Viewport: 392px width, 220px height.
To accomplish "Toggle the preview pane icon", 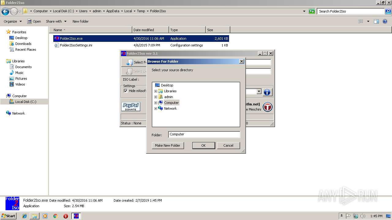I will [x=376, y=21].
